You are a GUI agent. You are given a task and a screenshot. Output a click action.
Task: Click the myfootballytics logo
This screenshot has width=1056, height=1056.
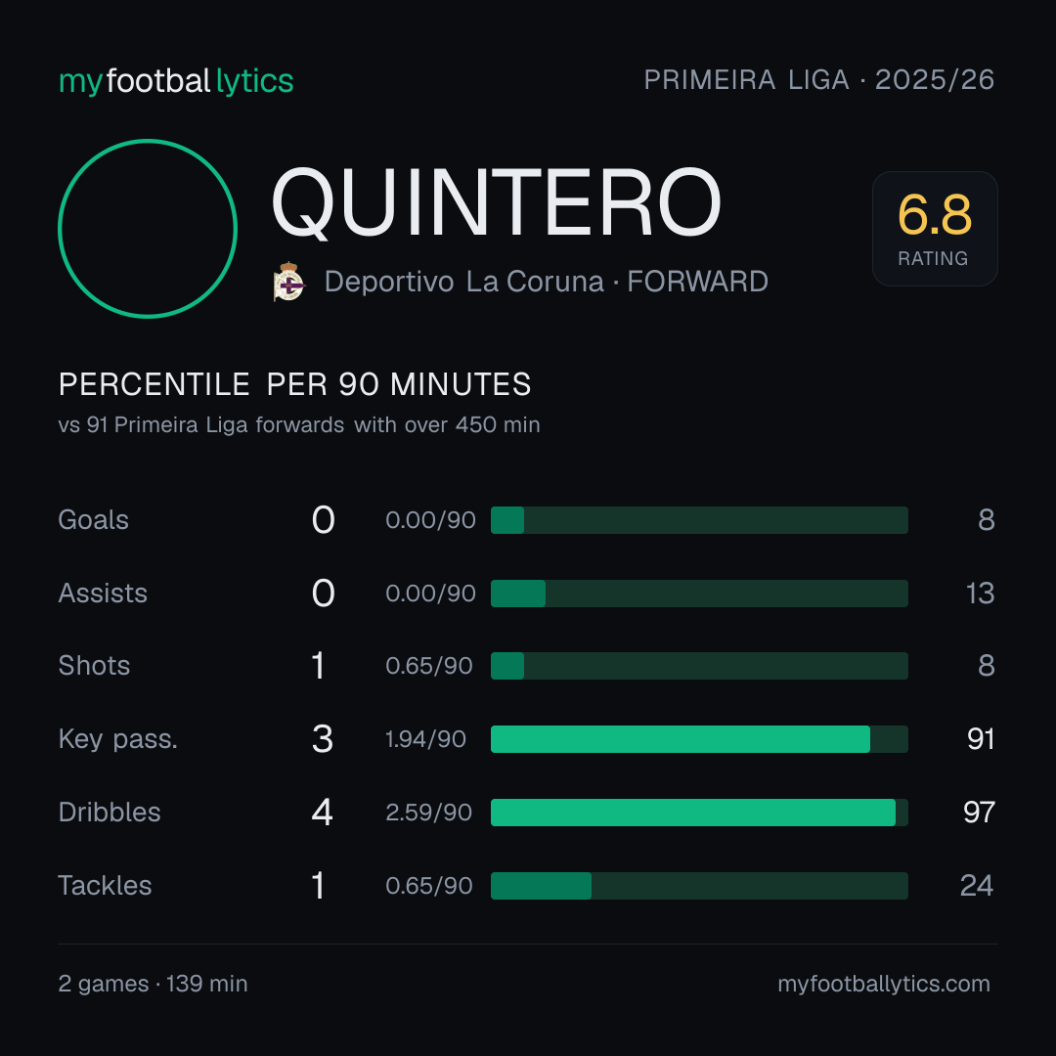coord(176,81)
